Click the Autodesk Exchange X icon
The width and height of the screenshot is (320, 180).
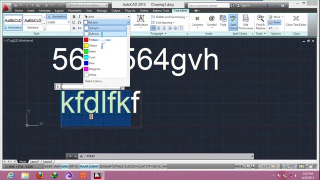266,5
